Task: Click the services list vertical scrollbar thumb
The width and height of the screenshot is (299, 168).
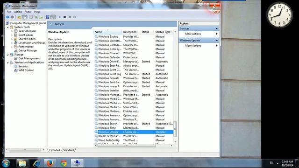Action: (x=175, y=129)
